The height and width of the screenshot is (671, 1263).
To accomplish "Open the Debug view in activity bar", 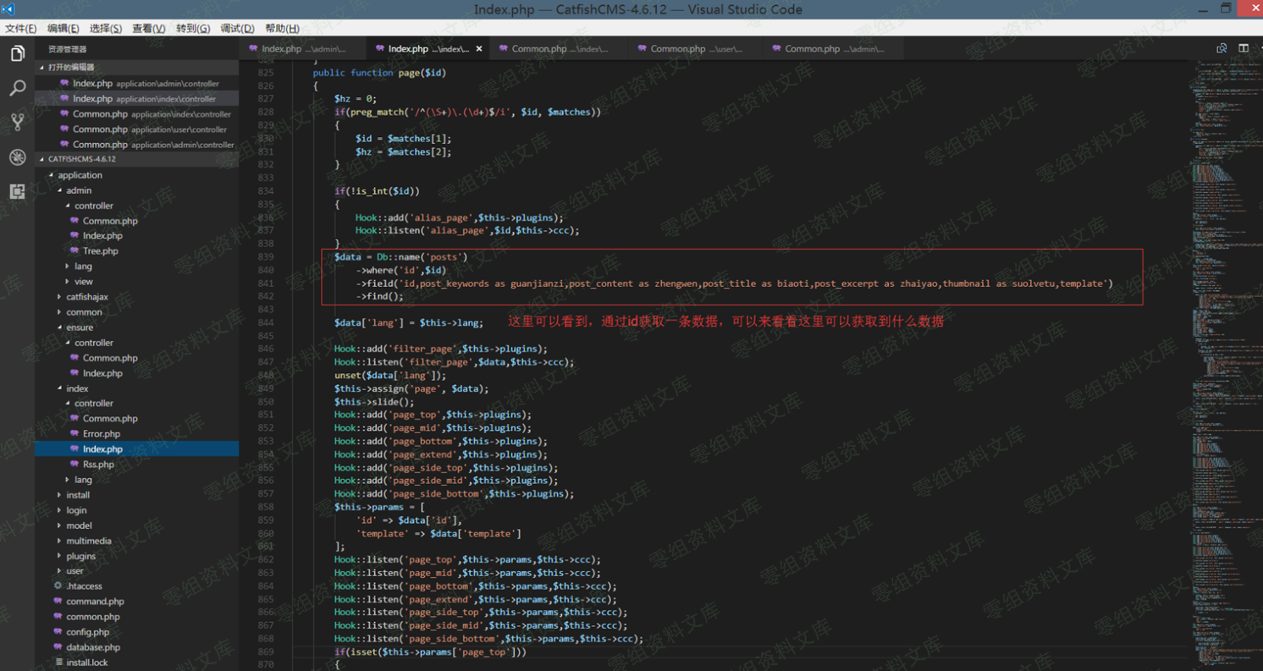I will [17, 157].
